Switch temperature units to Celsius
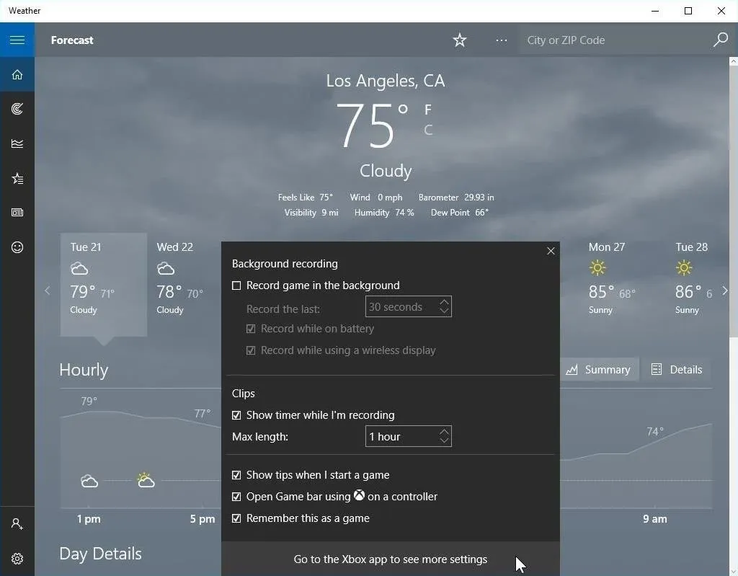Screen dimensions: 738x576 tap(428, 130)
